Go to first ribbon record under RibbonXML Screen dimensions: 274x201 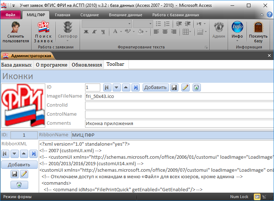point(5,154)
